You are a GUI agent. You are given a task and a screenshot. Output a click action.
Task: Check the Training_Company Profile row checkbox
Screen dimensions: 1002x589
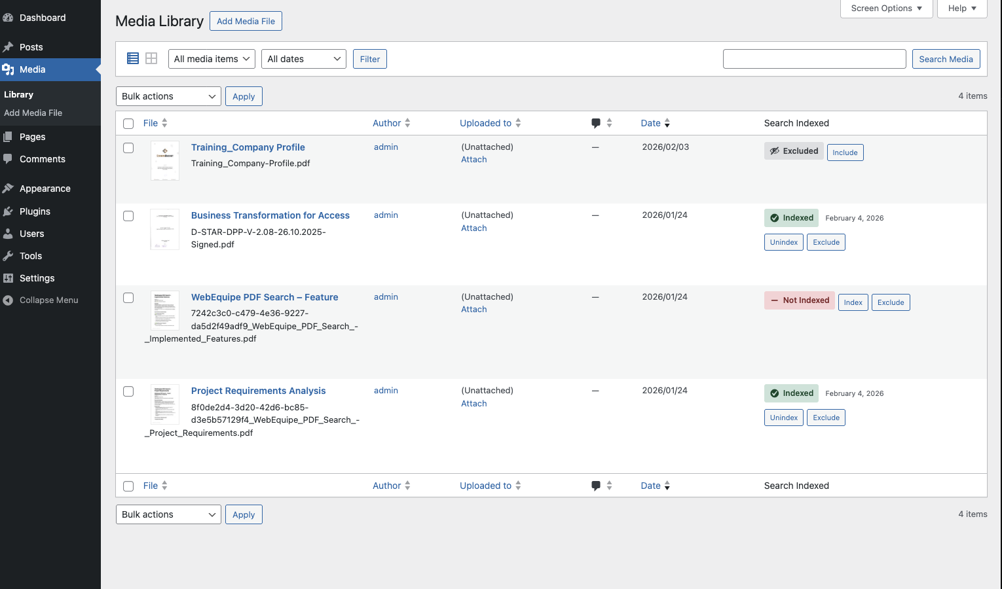point(128,148)
